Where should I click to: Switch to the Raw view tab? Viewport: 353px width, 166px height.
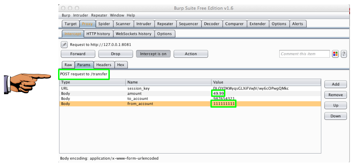tap(68, 65)
